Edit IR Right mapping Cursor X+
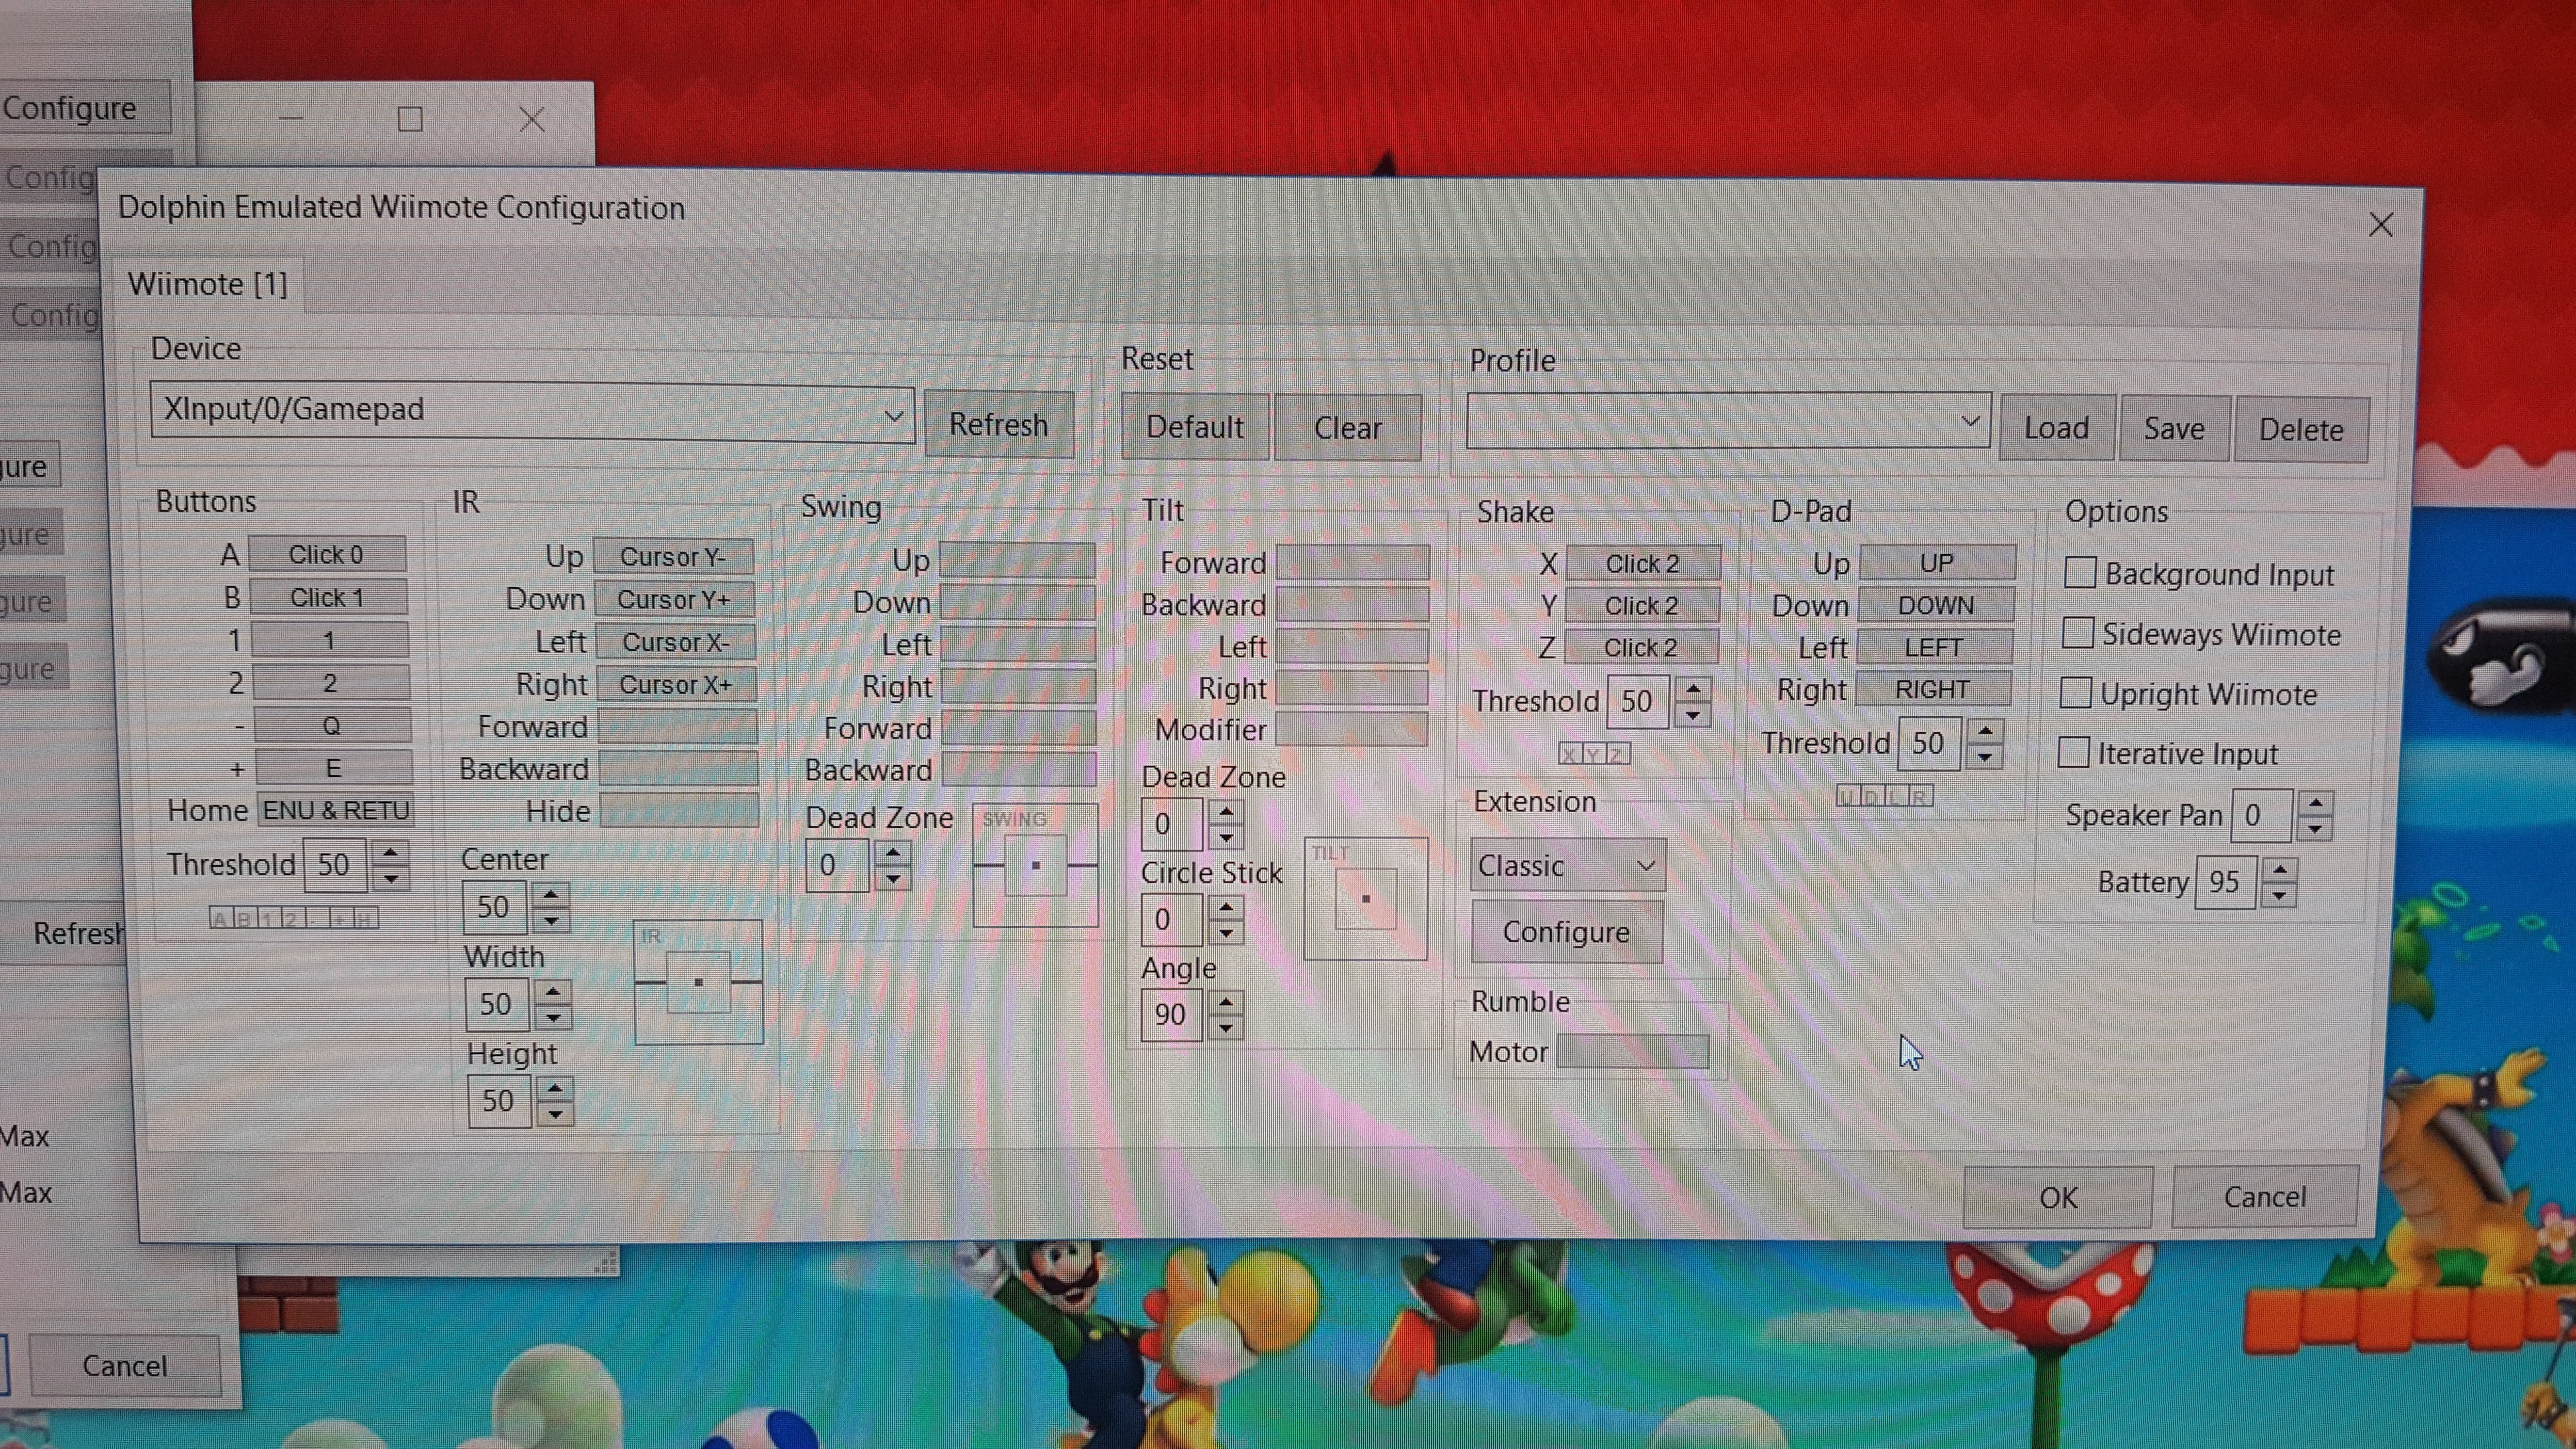This screenshot has height=1449, width=2576. (676, 685)
